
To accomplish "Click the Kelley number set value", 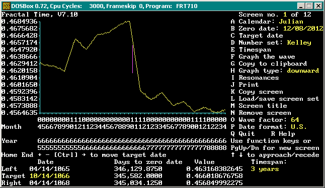I will [x=299, y=43].
